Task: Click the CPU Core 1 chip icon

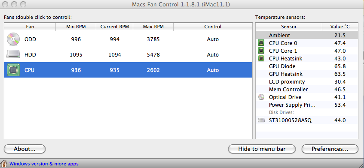Action: pyautogui.click(x=261, y=51)
